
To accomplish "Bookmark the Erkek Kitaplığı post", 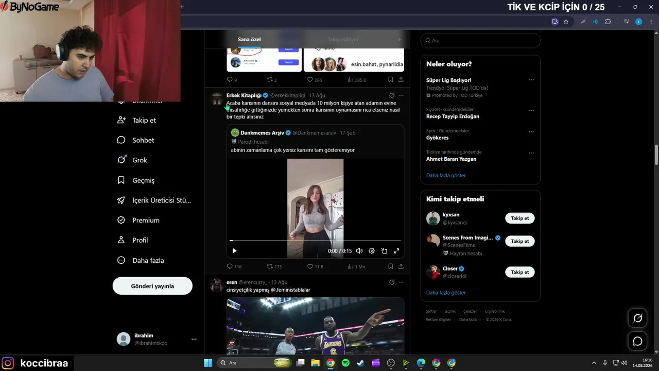I will click(391, 266).
